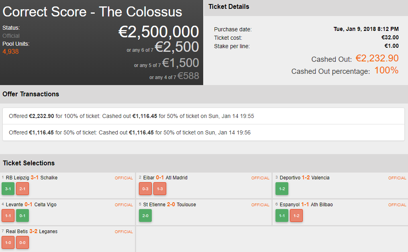Click the red 1-1 chip under Levante
The image size is (408, 252).
pos(8,215)
